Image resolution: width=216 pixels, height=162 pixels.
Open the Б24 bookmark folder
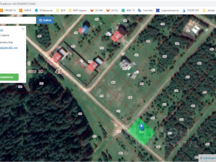coord(60,10)
